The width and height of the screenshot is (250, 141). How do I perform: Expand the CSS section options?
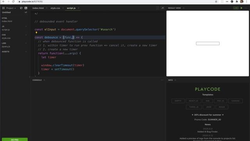[26, 35]
